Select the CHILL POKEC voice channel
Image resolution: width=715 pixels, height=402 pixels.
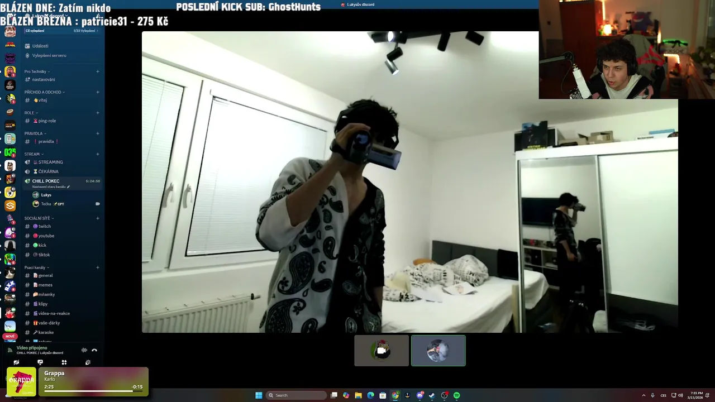coord(62,181)
